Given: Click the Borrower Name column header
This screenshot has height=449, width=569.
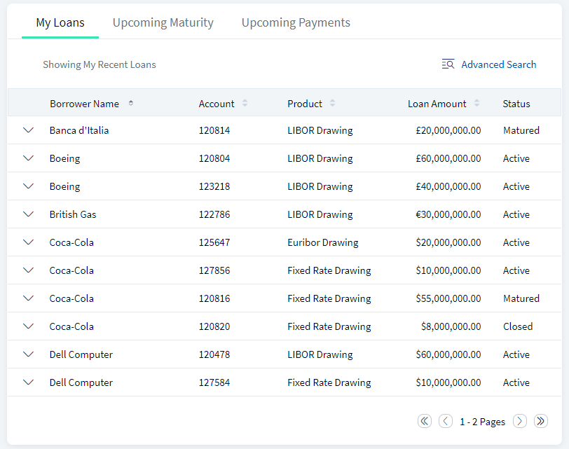Looking at the screenshot, I should click(85, 104).
